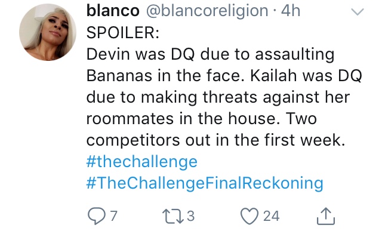Click the text 'competitors out in the first week.'
382x231 pixels.
pos(216,140)
